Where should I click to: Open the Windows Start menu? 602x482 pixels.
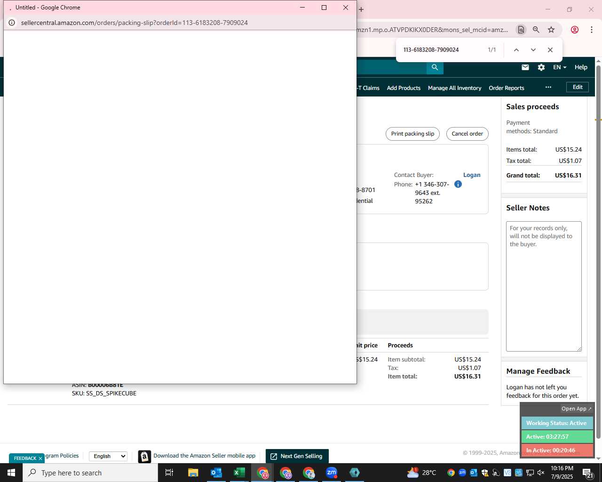tap(11, 473)
